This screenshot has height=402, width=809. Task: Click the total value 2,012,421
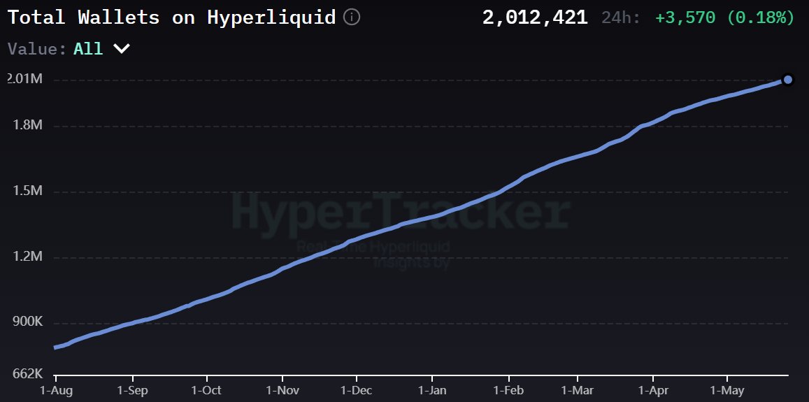tap(535, 17)
